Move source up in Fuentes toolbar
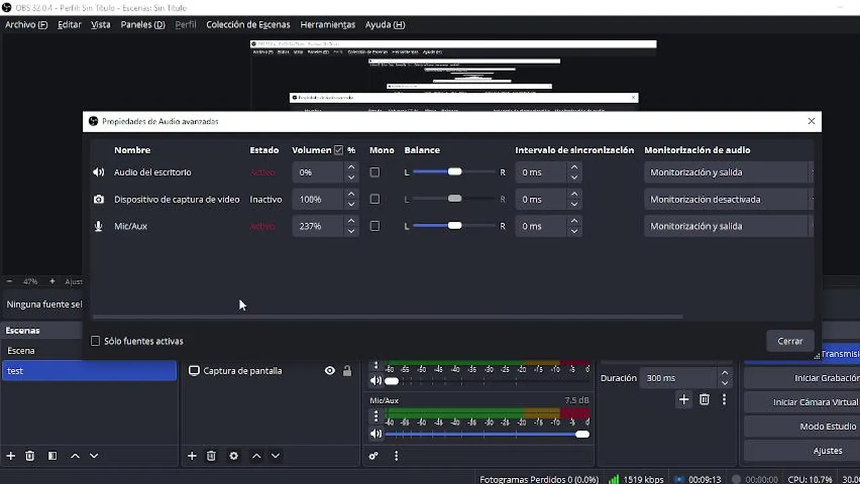 256,456
